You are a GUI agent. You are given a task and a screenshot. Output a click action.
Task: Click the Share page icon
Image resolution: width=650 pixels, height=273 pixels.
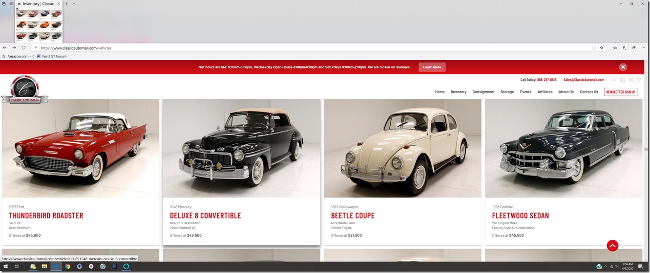634,48
